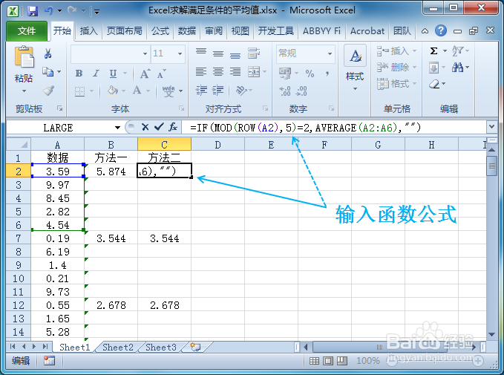Click the insert function fx button
The height and width of the screenshot is (375, 504).
(x=173, y=127)
